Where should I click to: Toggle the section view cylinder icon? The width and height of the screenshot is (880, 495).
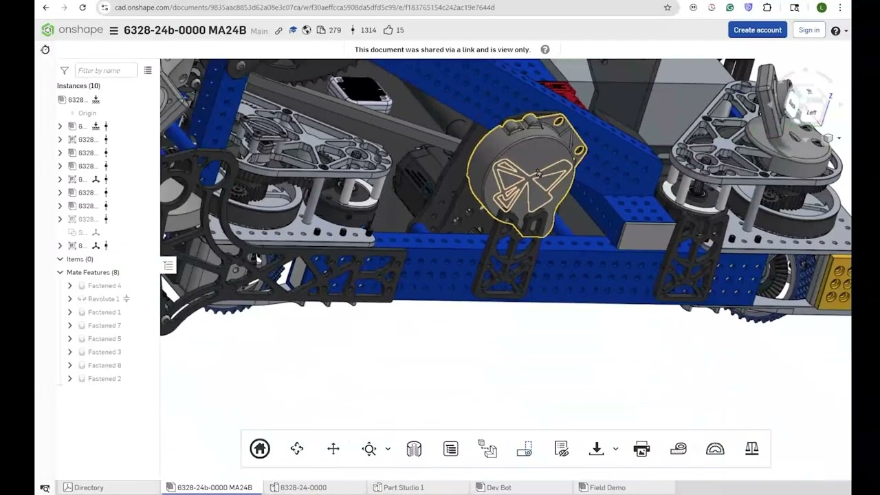point(414,449)
